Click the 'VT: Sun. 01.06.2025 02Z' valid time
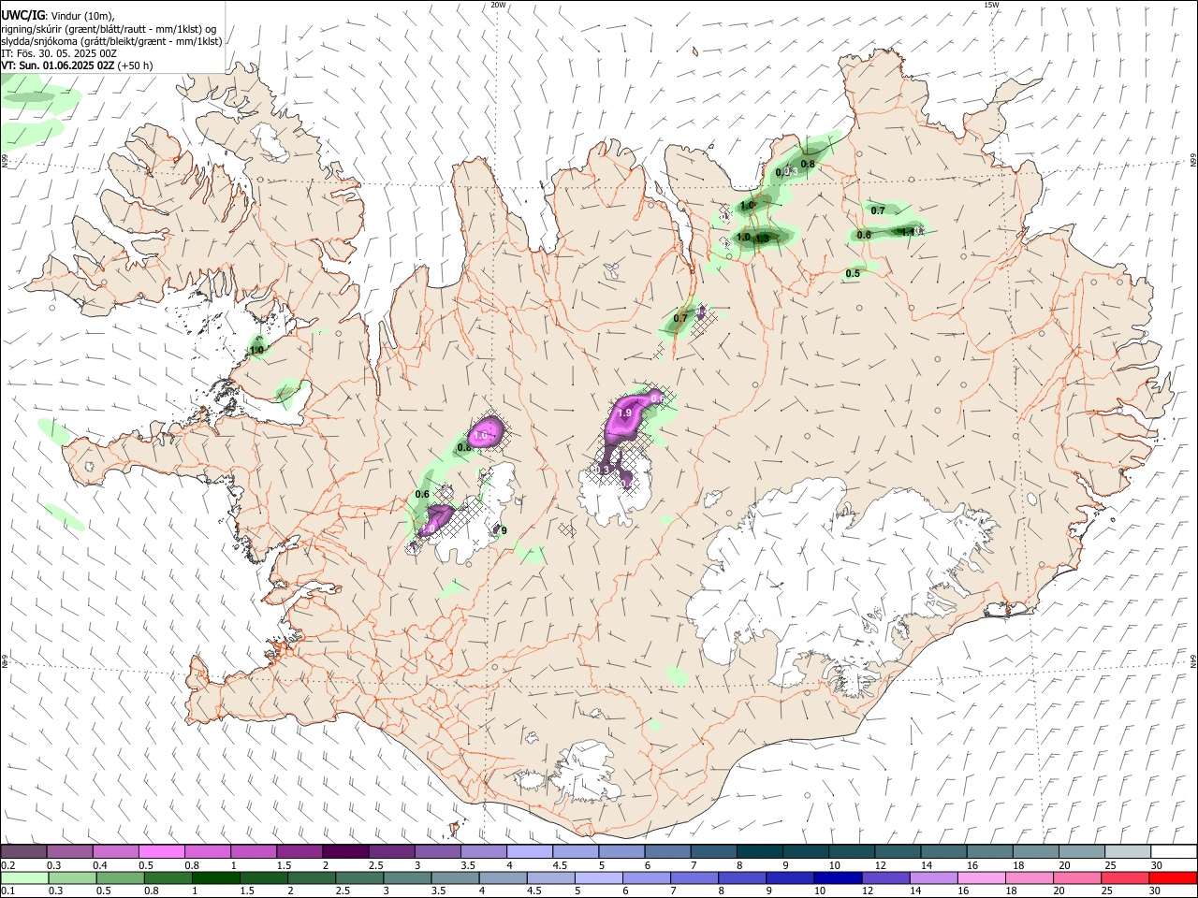 [x=57, y=65]
